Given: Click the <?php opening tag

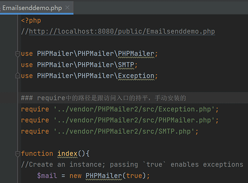Looking at the screenshot, I should pyautogui.click(x=31, y=21).
